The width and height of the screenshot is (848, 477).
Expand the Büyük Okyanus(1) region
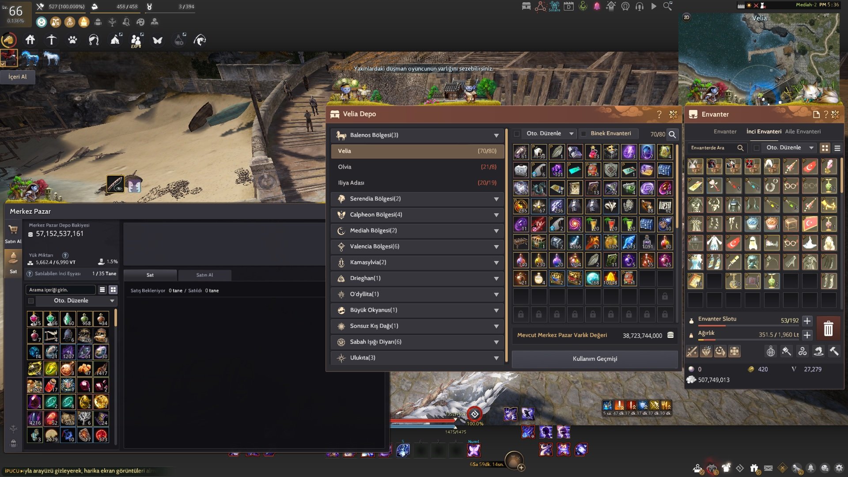click(417, 310)
